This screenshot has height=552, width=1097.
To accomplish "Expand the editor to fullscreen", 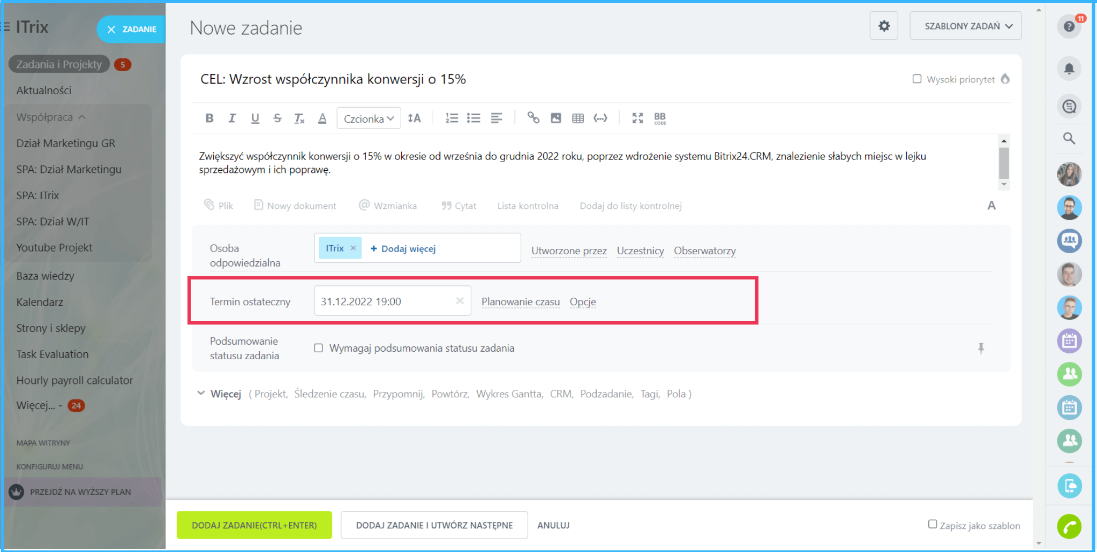I will [x=637, y=118].
